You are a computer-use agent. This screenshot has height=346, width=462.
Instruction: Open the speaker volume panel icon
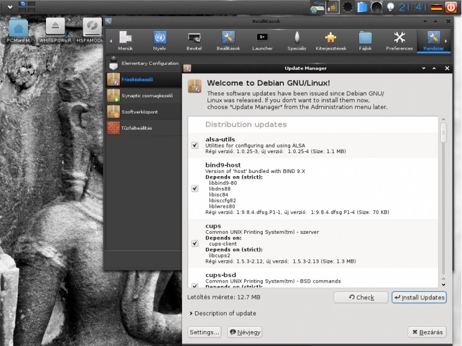376,7
